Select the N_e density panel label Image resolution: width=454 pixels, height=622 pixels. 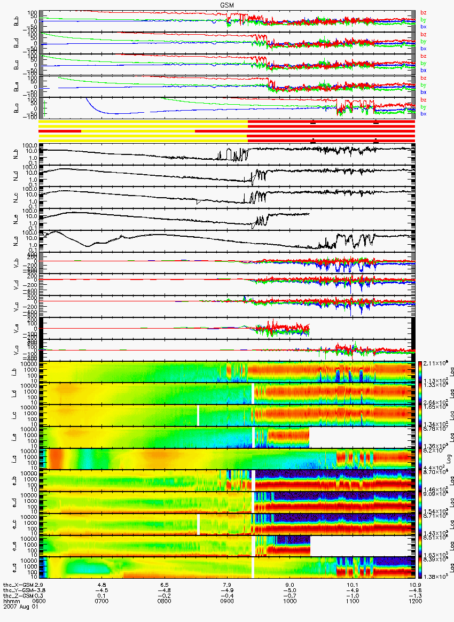[16, 219]
